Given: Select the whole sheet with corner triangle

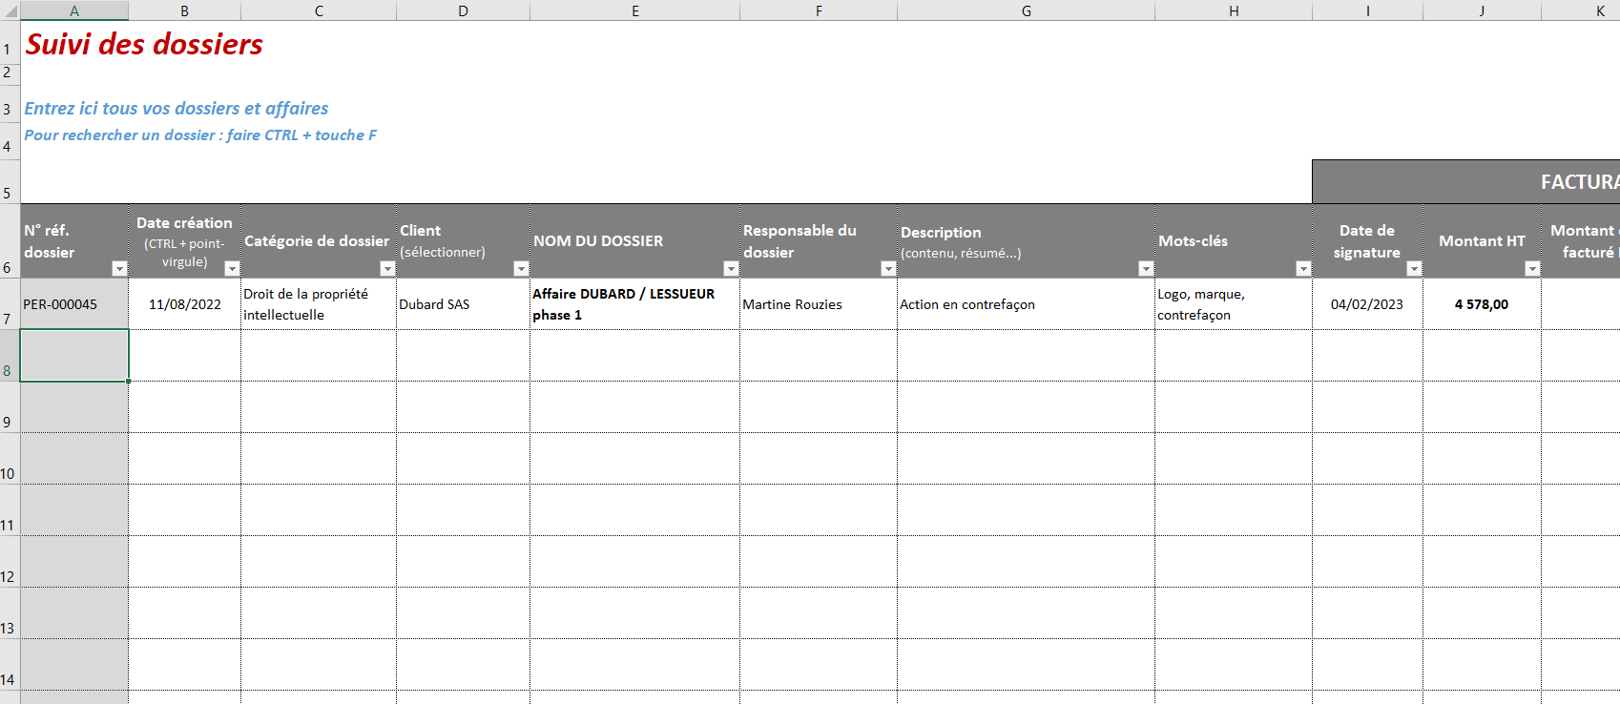Looking at the screenshot, I should point(10,10).
